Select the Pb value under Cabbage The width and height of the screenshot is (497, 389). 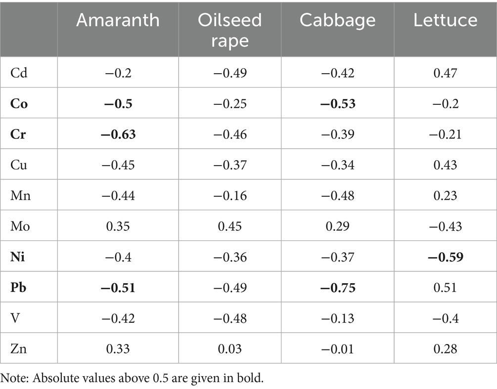click(x=337, y=288)
